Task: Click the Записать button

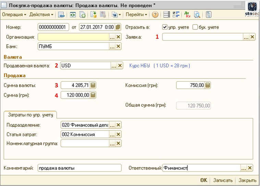Action: click(223, 180)
